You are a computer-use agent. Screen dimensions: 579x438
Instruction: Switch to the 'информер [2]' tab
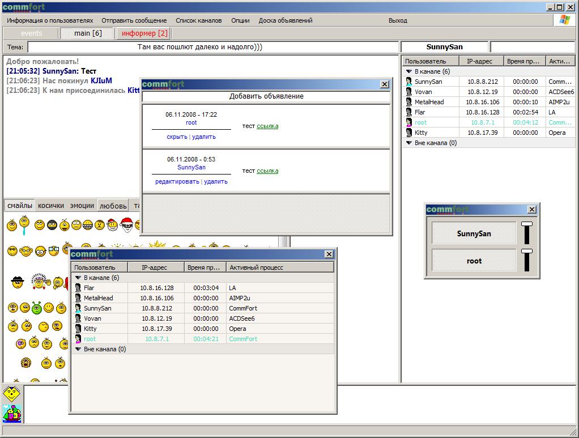coord(144,33)
